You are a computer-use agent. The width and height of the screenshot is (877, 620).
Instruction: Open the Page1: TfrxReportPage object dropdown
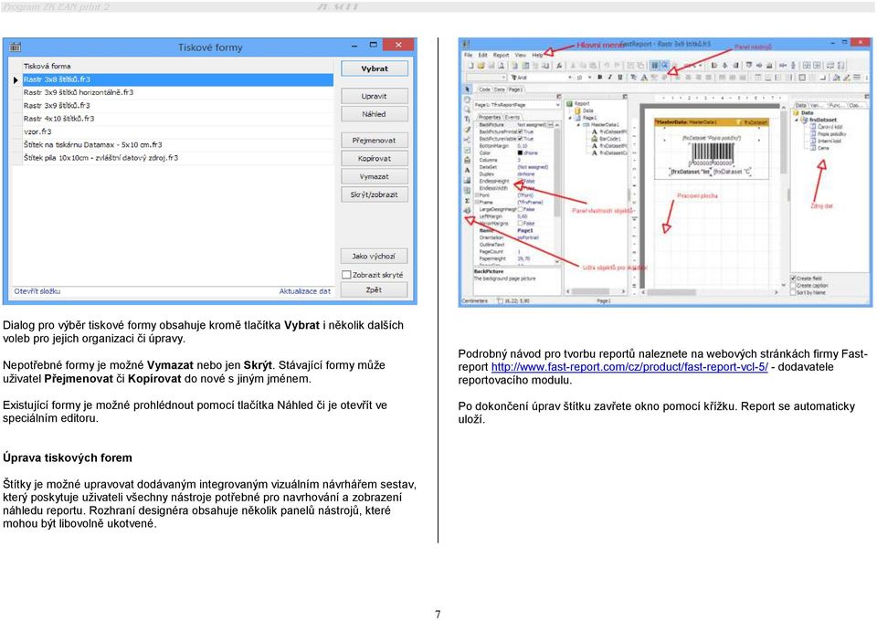[x=517, y=104]
